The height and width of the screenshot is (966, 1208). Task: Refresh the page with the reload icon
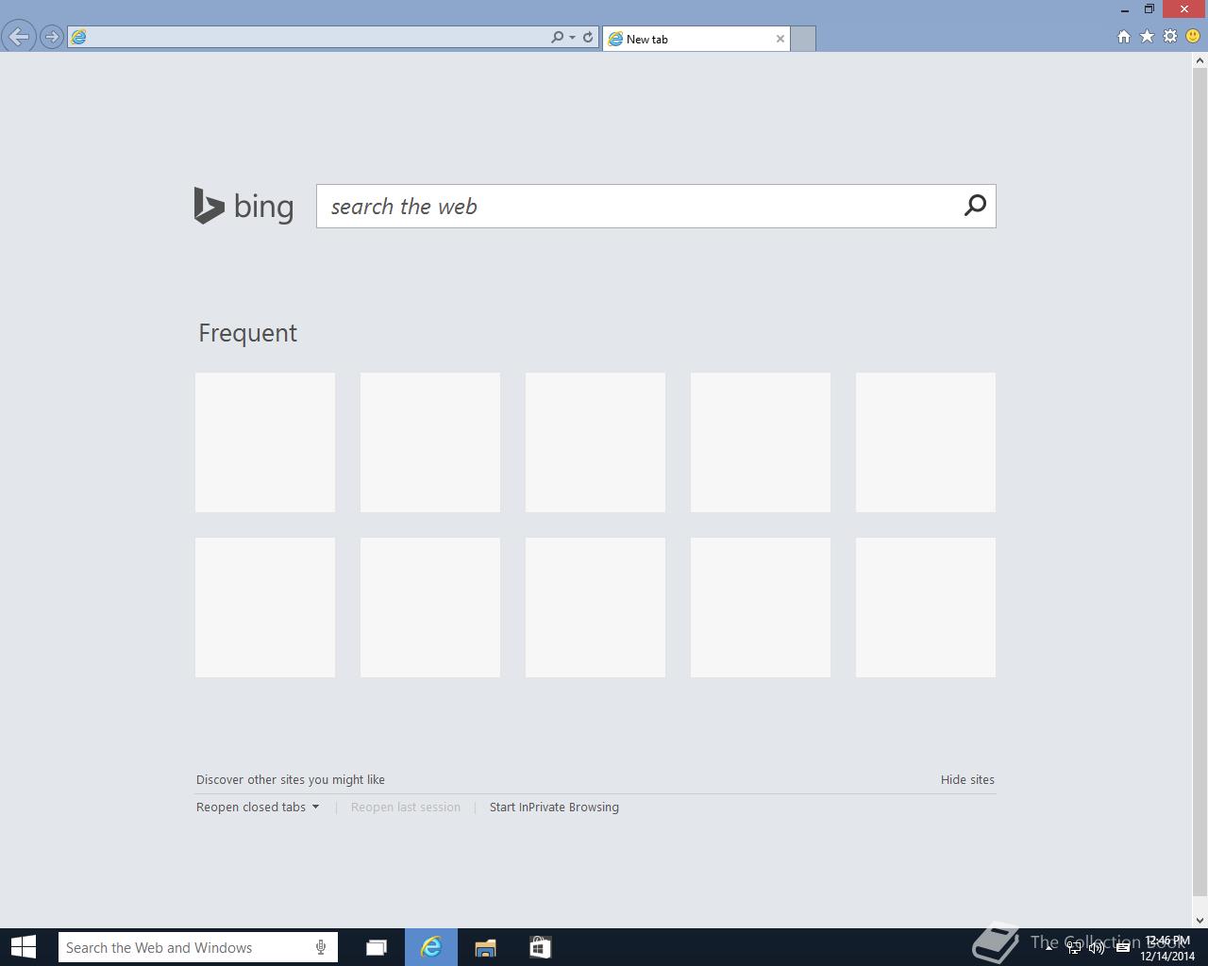point(588,37)
